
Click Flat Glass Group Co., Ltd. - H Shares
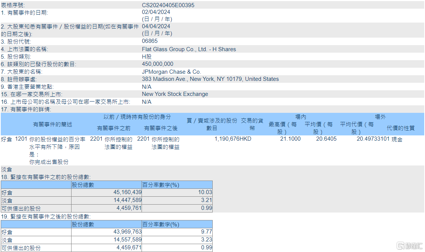pyautogui.click(x=189, y=49)
